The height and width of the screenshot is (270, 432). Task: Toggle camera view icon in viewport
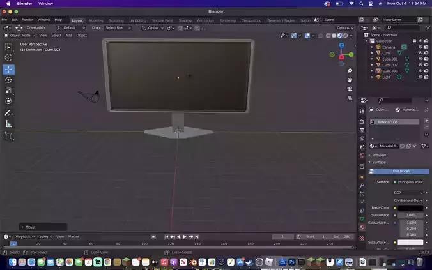pos(350,89)
